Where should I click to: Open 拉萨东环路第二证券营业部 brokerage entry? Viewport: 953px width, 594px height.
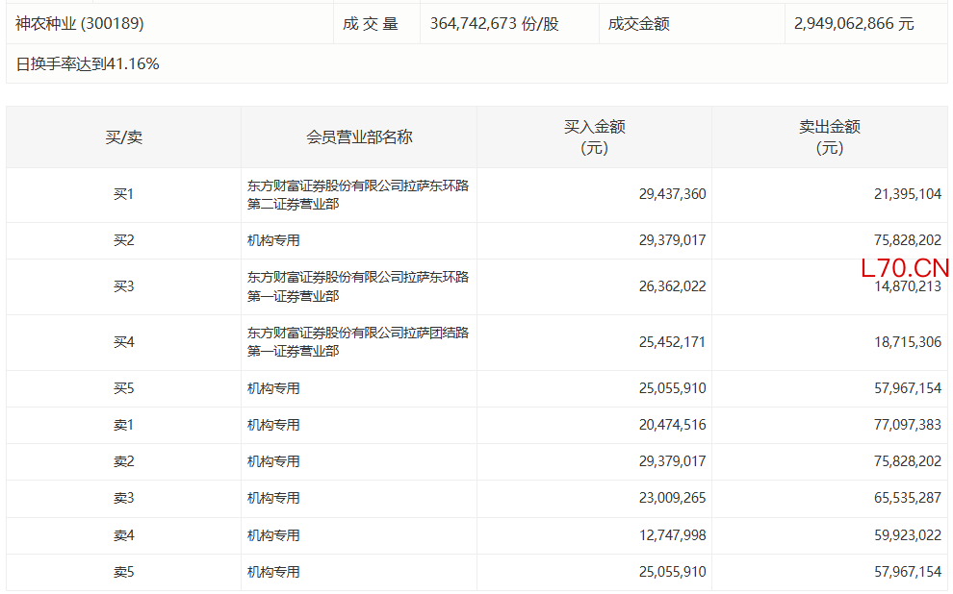[358, 194]
